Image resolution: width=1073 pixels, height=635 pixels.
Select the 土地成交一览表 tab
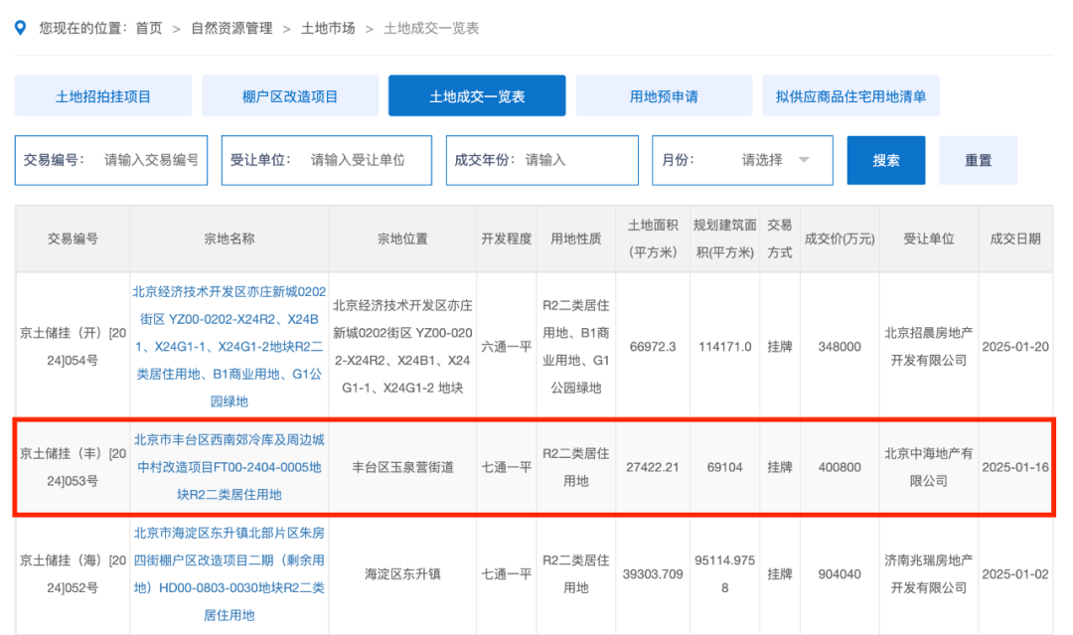pos(477,96)
